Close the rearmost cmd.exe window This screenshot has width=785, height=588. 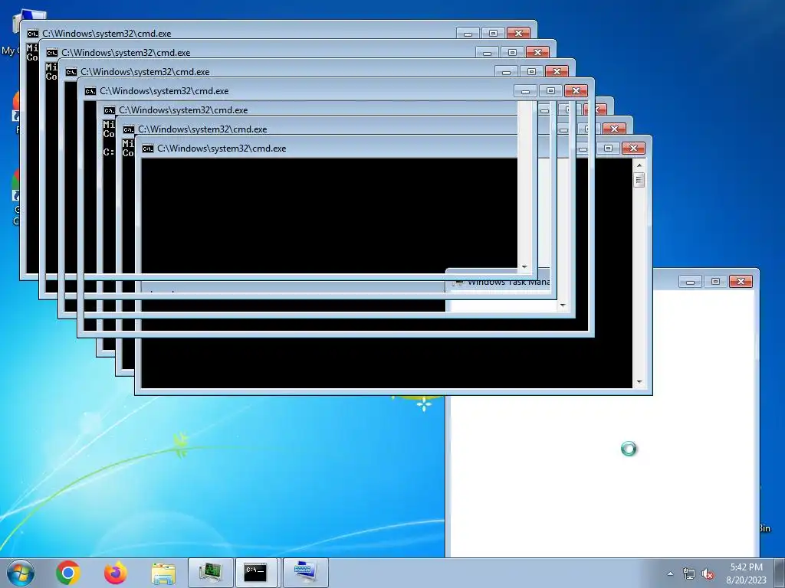point(519,33)
